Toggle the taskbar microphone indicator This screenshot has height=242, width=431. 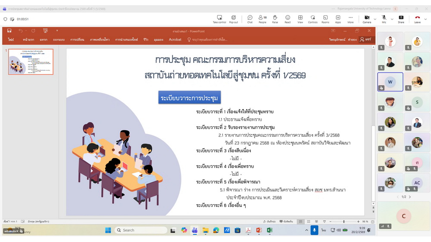315,230
